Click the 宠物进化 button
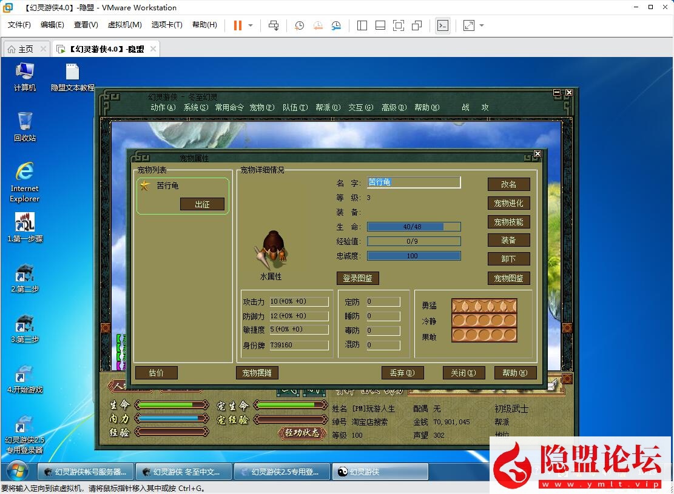This screenshot has height=494, width=674. tap(509, 202)
